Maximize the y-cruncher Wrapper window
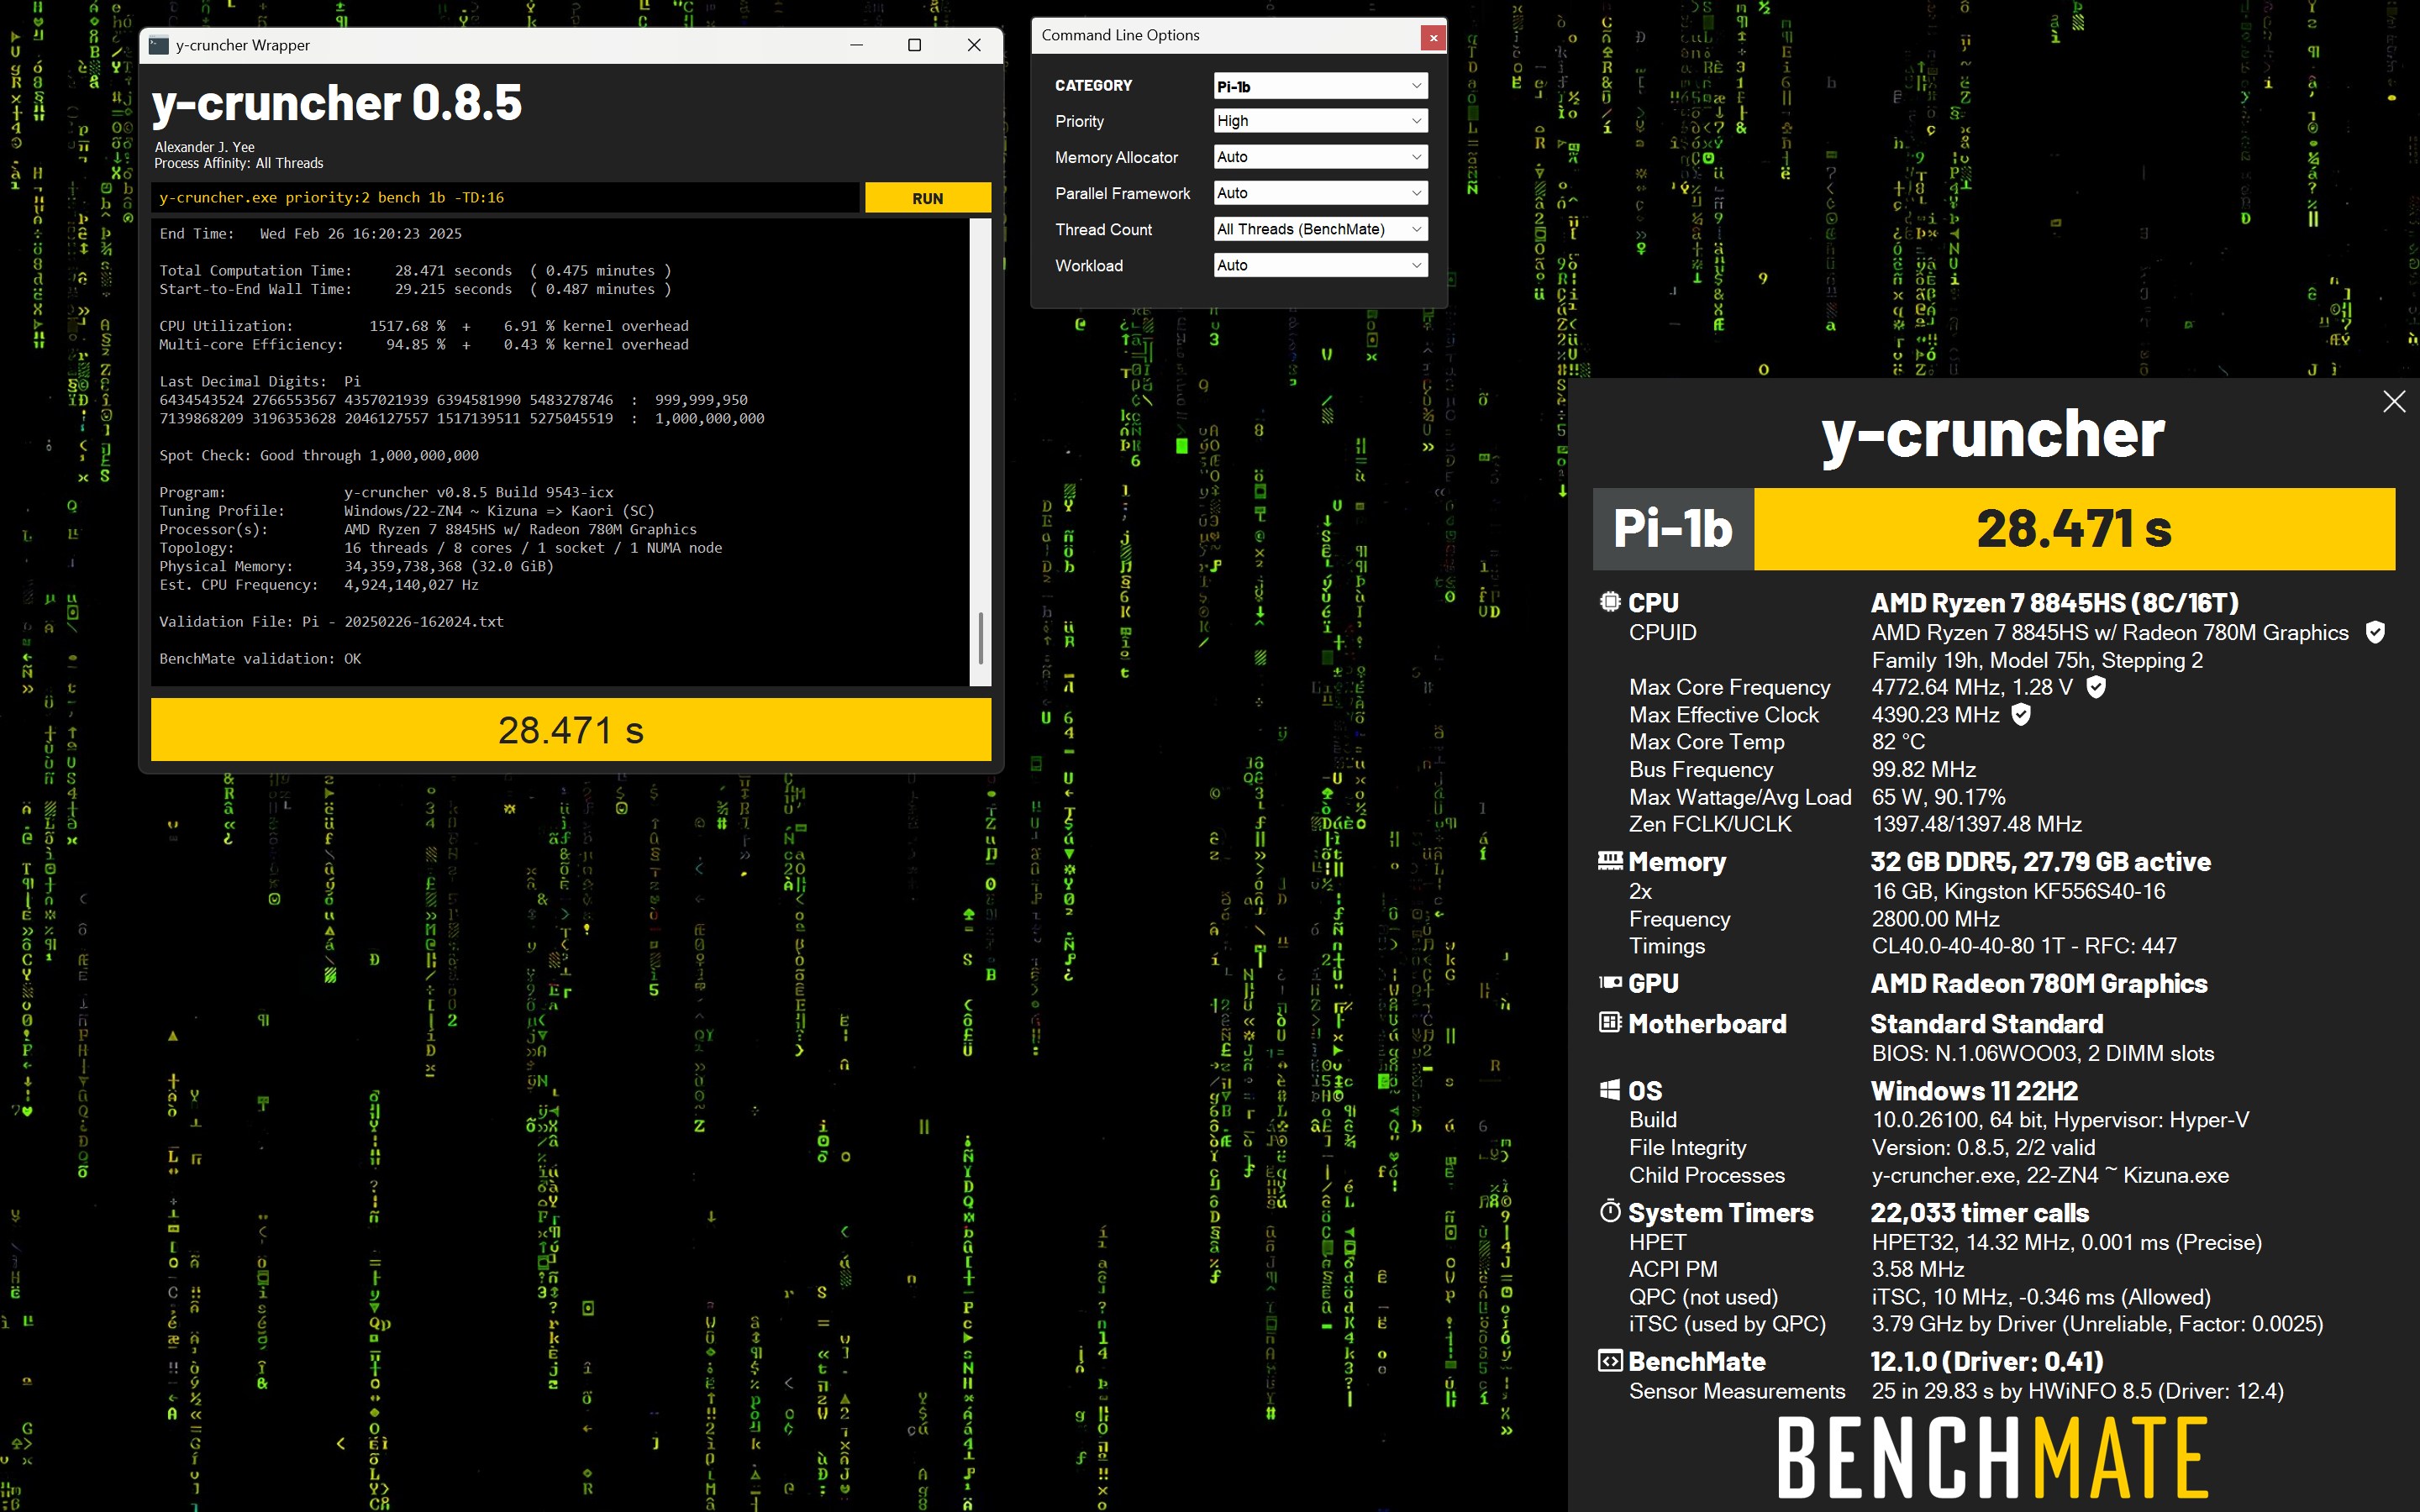This screenshot has width=2420, height=1512. [914, 45]
